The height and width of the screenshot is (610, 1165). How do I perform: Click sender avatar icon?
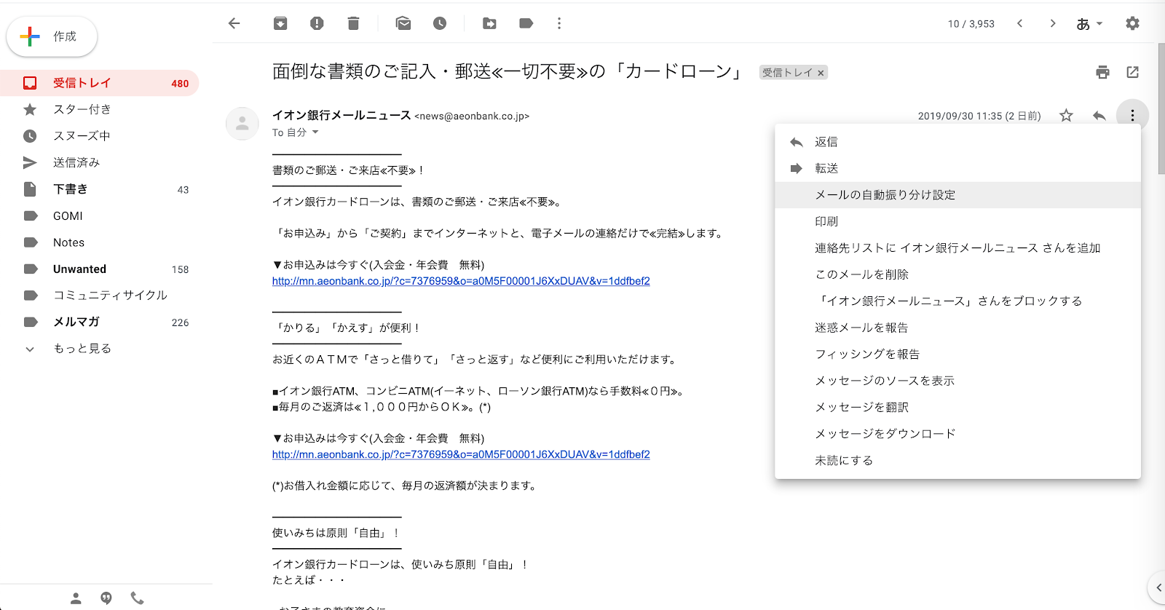[242, 124]
